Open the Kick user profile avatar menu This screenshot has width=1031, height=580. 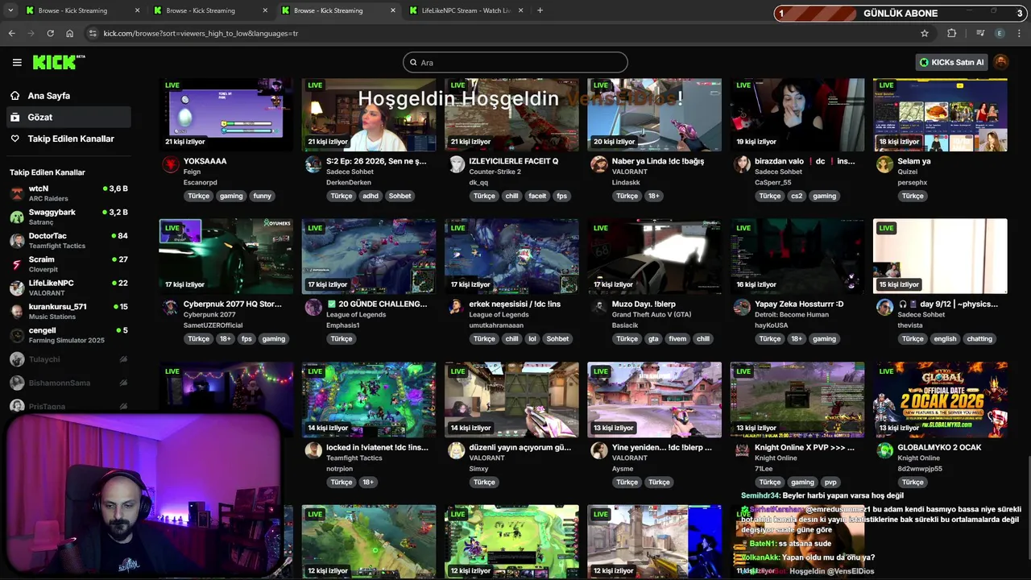coord(1000,62)
